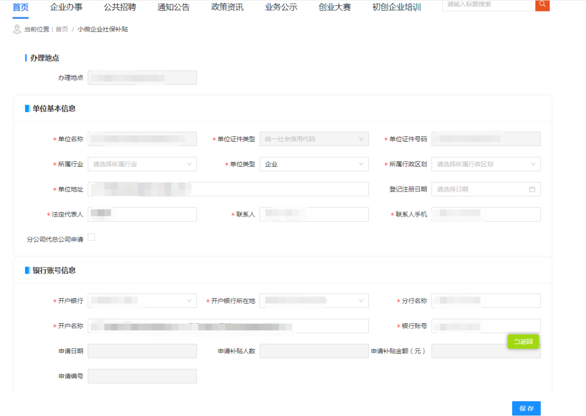Open the 通知公告 menu item

173,8
